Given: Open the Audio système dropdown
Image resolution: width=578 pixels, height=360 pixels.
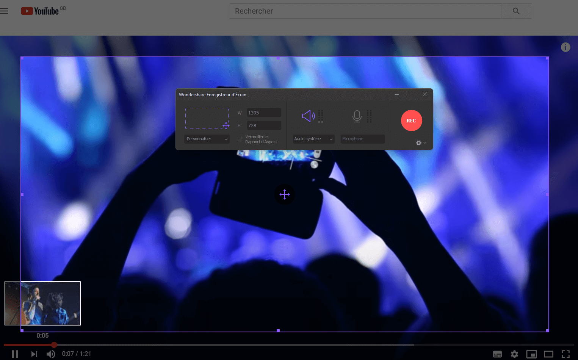Looking at the screenshot, I should (313, 139).
